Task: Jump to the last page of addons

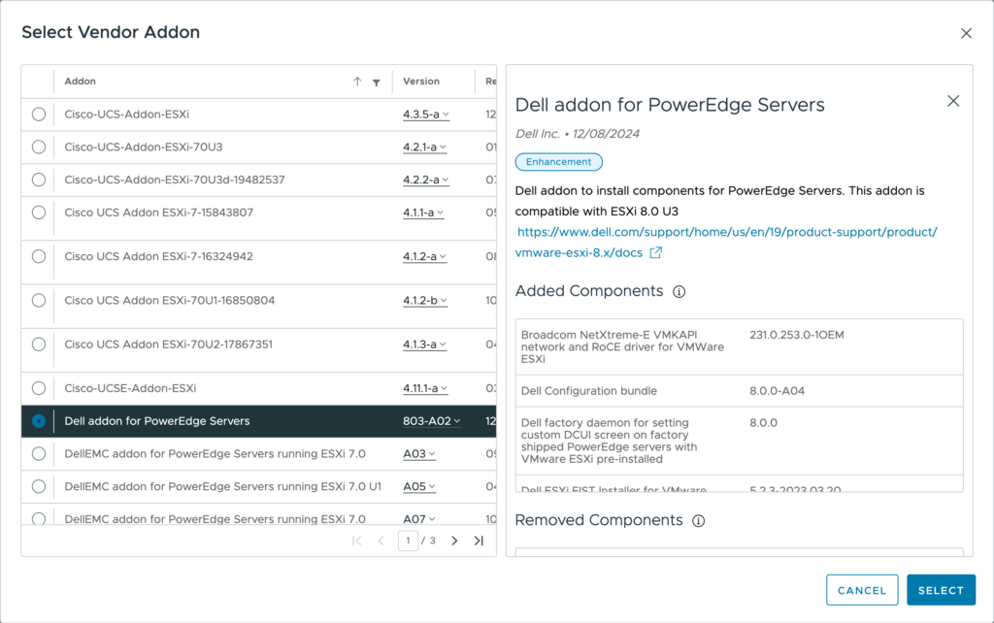Action: coord(479,541)
